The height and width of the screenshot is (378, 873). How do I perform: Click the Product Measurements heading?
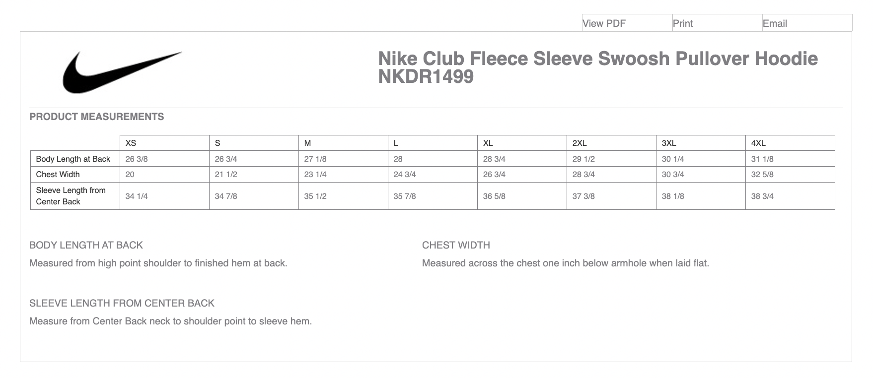(x=96, y=117)
